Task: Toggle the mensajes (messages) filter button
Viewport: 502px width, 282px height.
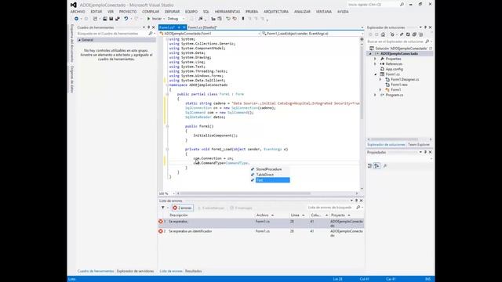Action: (241, 208)
